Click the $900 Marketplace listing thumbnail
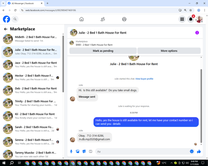208x166 pixels. 72,43
